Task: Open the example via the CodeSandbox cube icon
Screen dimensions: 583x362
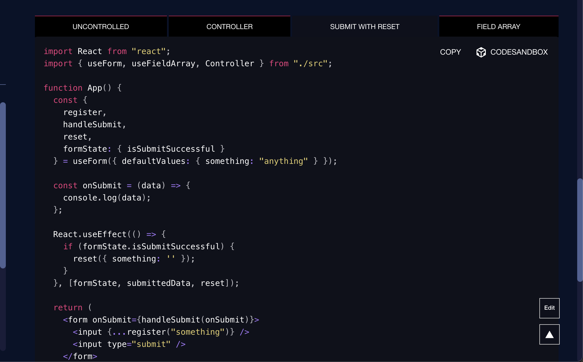Action: (481, 52)
